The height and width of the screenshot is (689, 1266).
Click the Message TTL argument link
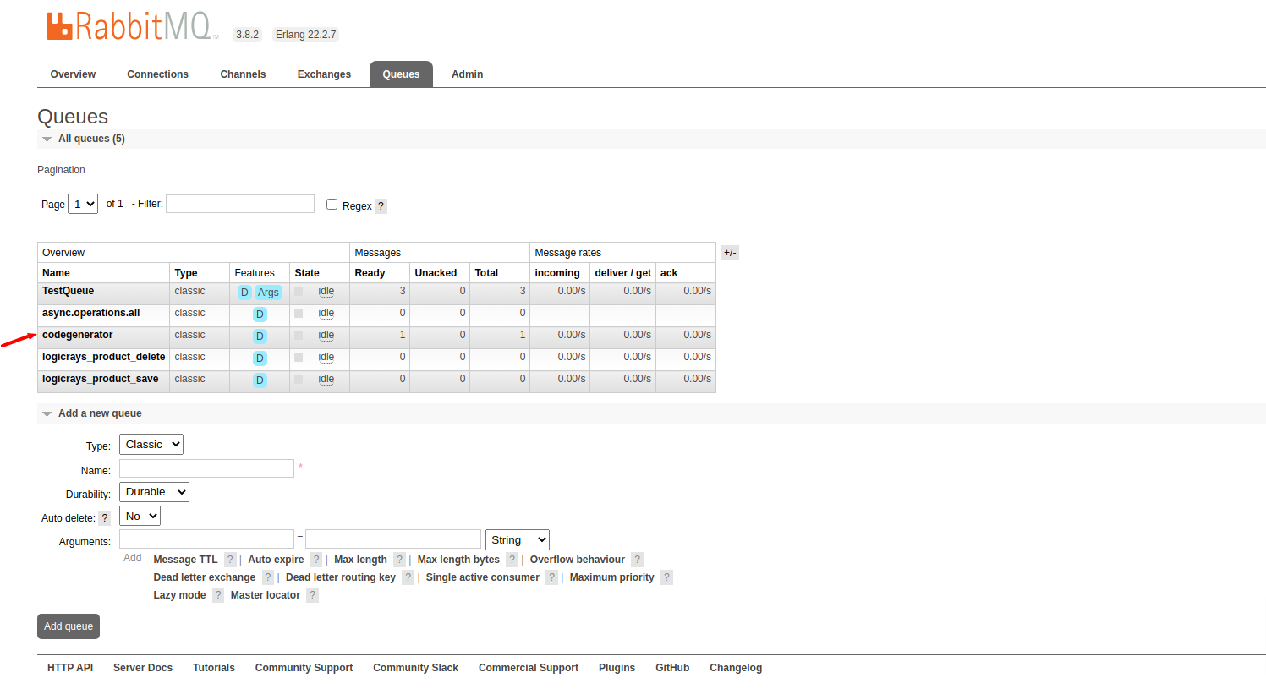185,560
